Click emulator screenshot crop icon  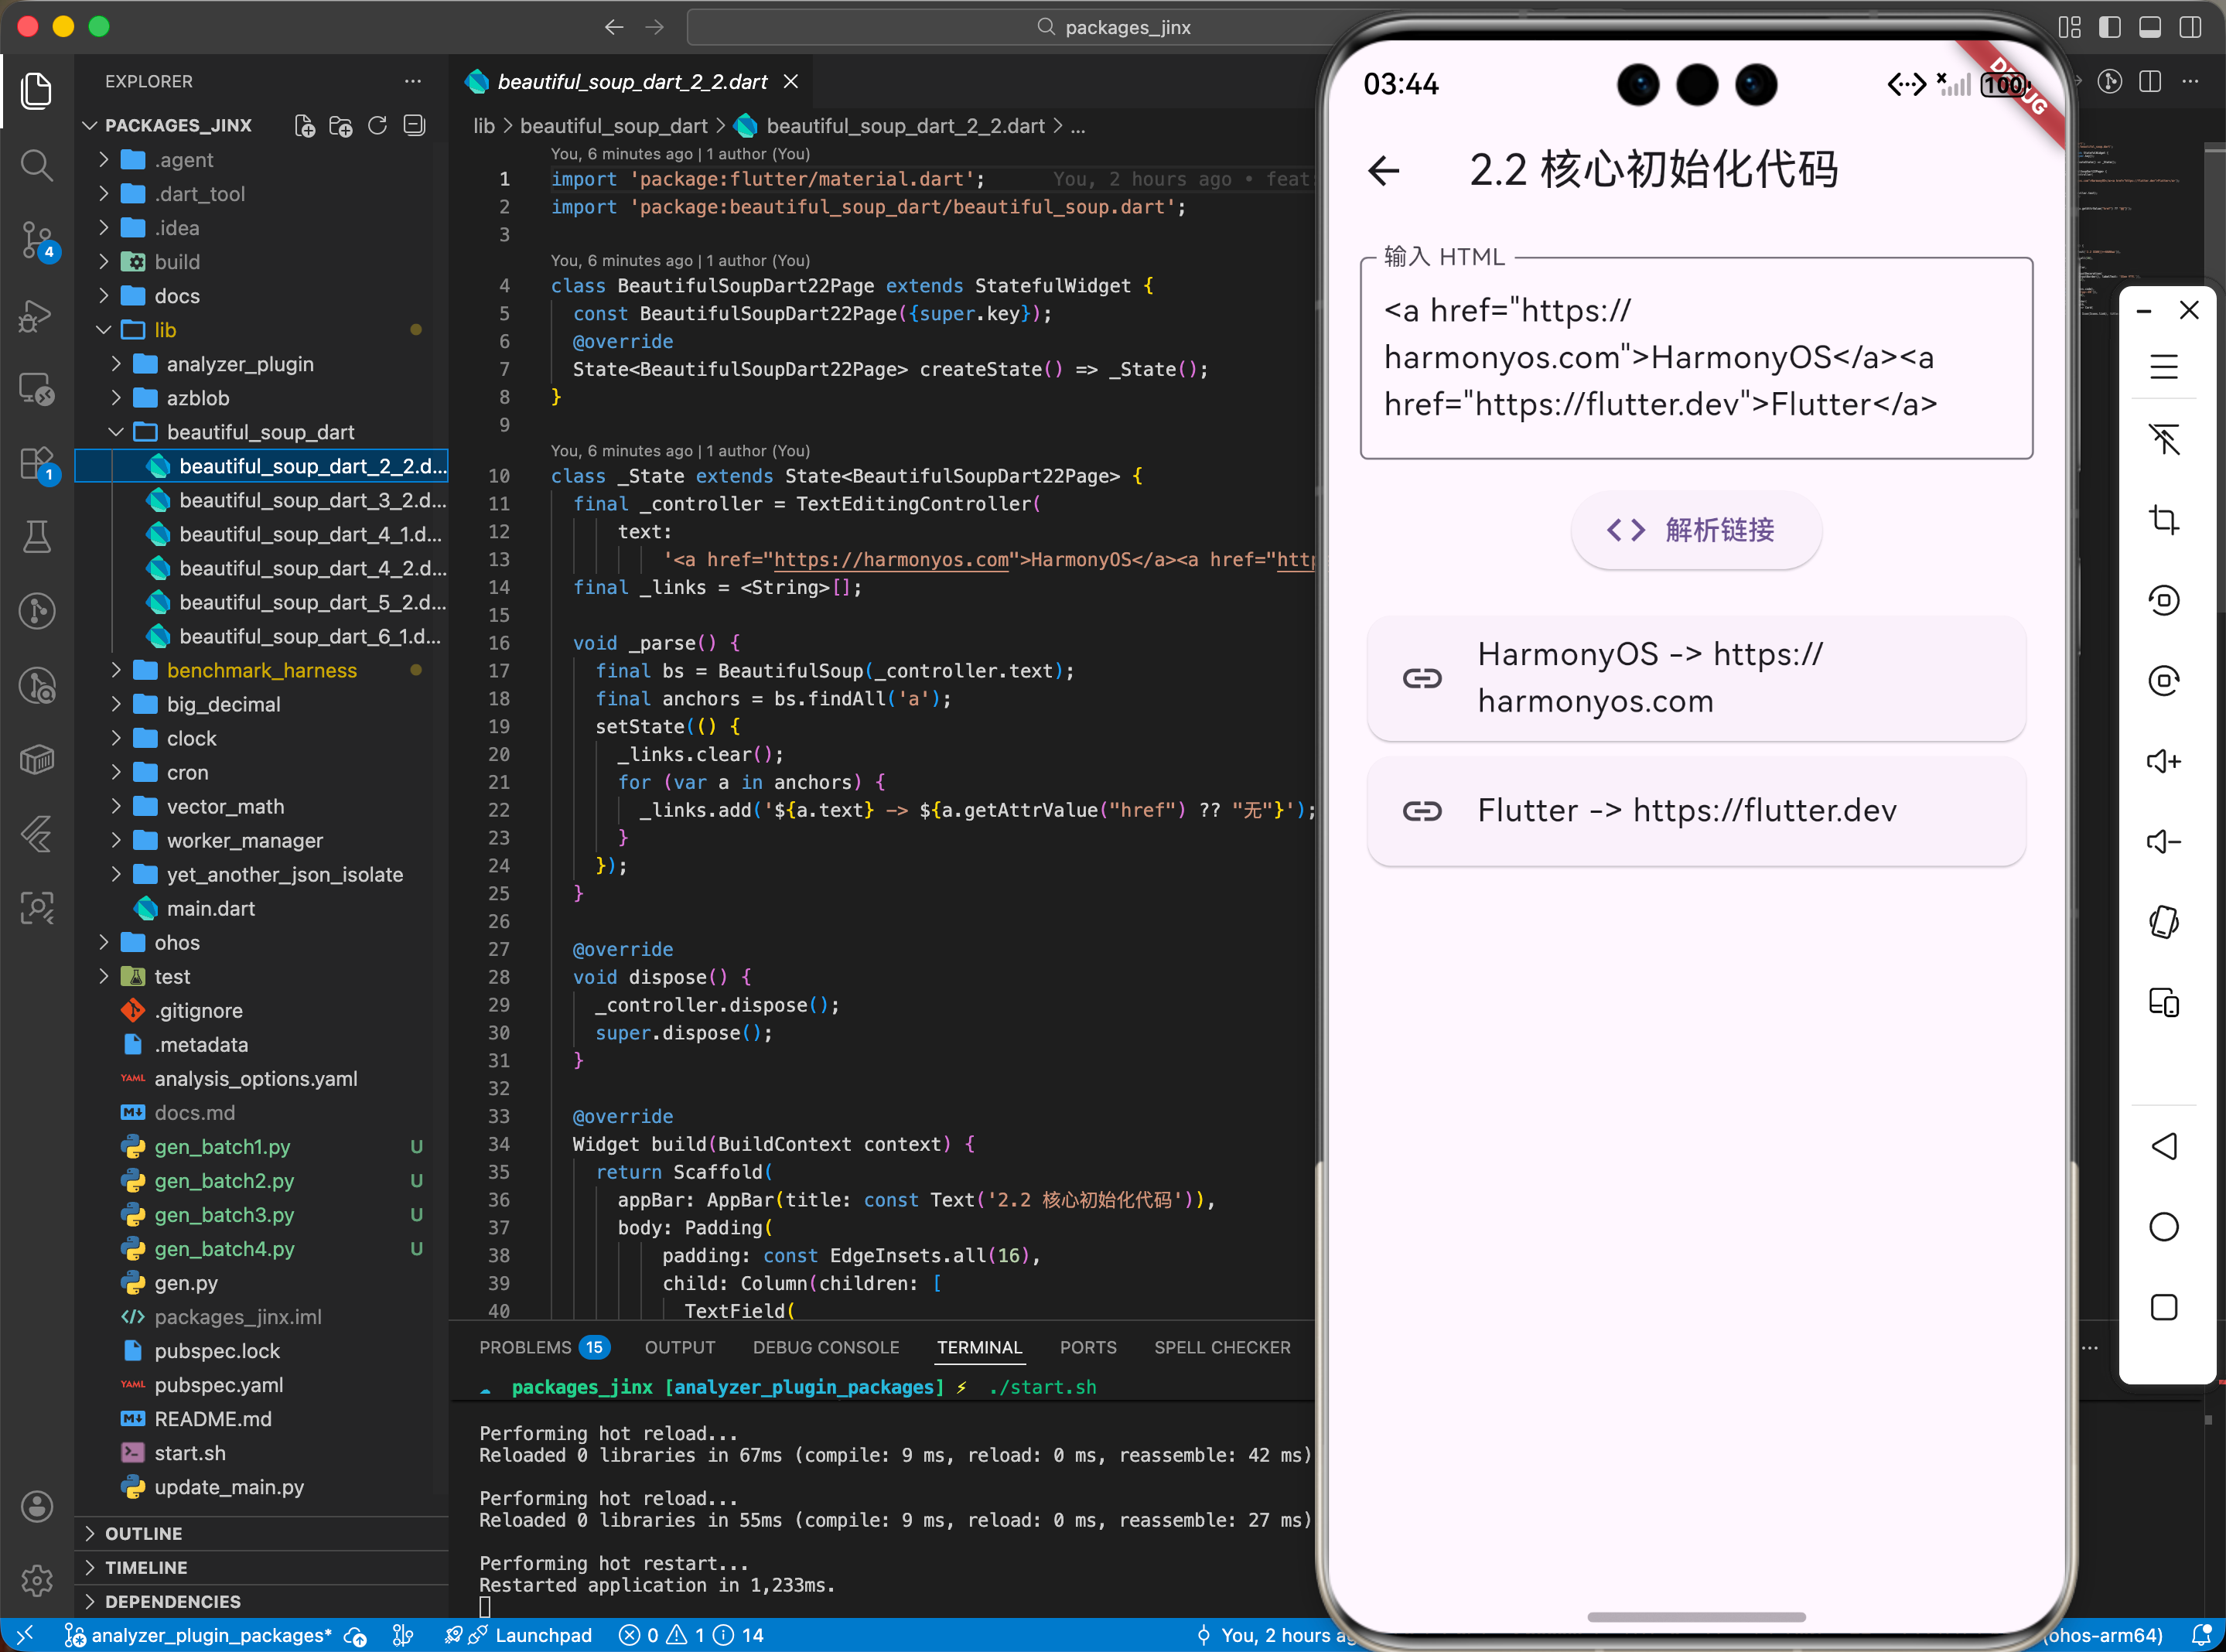(2163, 520)
